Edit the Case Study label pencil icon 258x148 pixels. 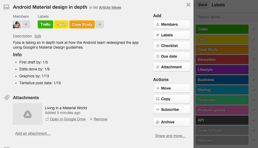[254, 49]
